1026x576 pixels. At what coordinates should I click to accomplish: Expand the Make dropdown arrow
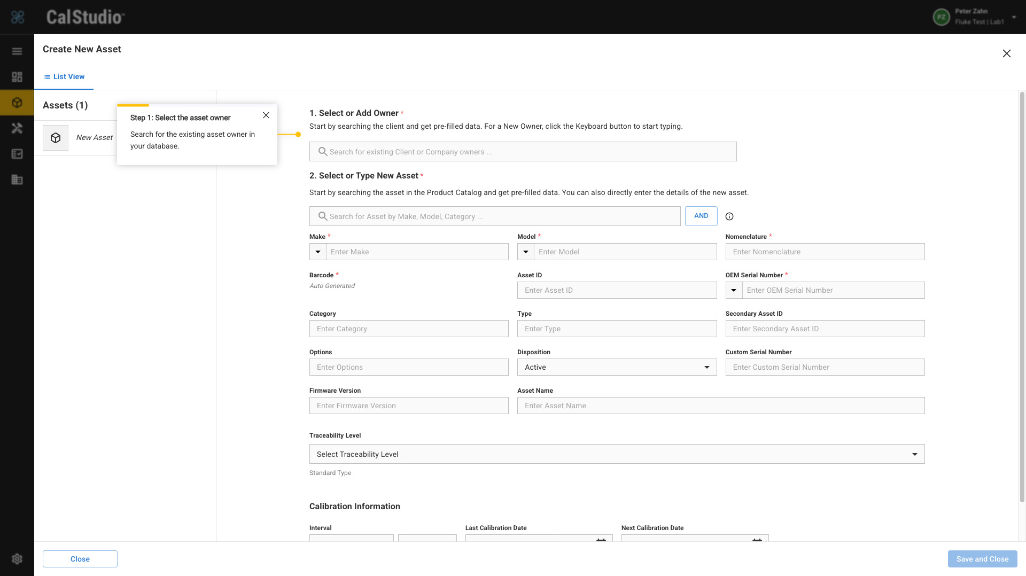[318, 252]
